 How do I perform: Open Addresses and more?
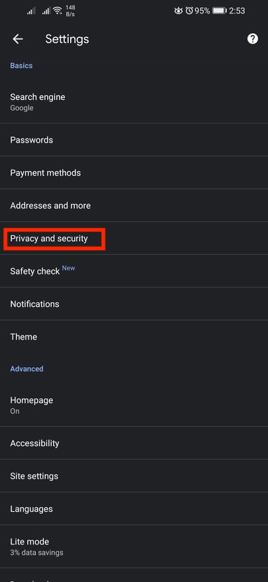[134, 205]
